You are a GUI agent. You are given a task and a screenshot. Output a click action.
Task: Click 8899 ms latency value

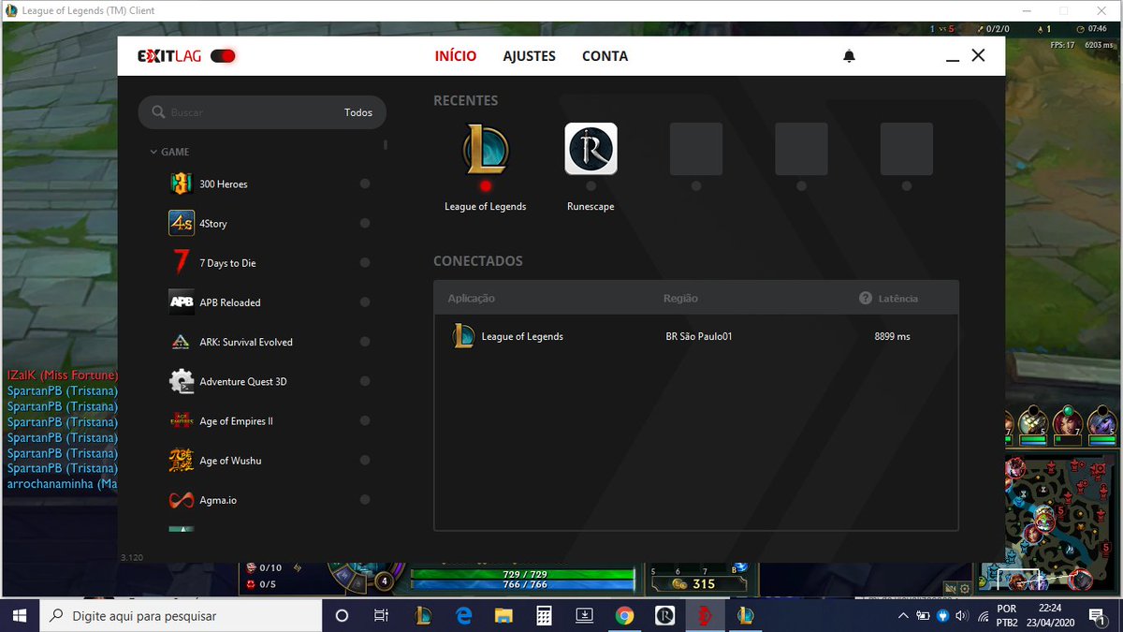click(892, 336)
